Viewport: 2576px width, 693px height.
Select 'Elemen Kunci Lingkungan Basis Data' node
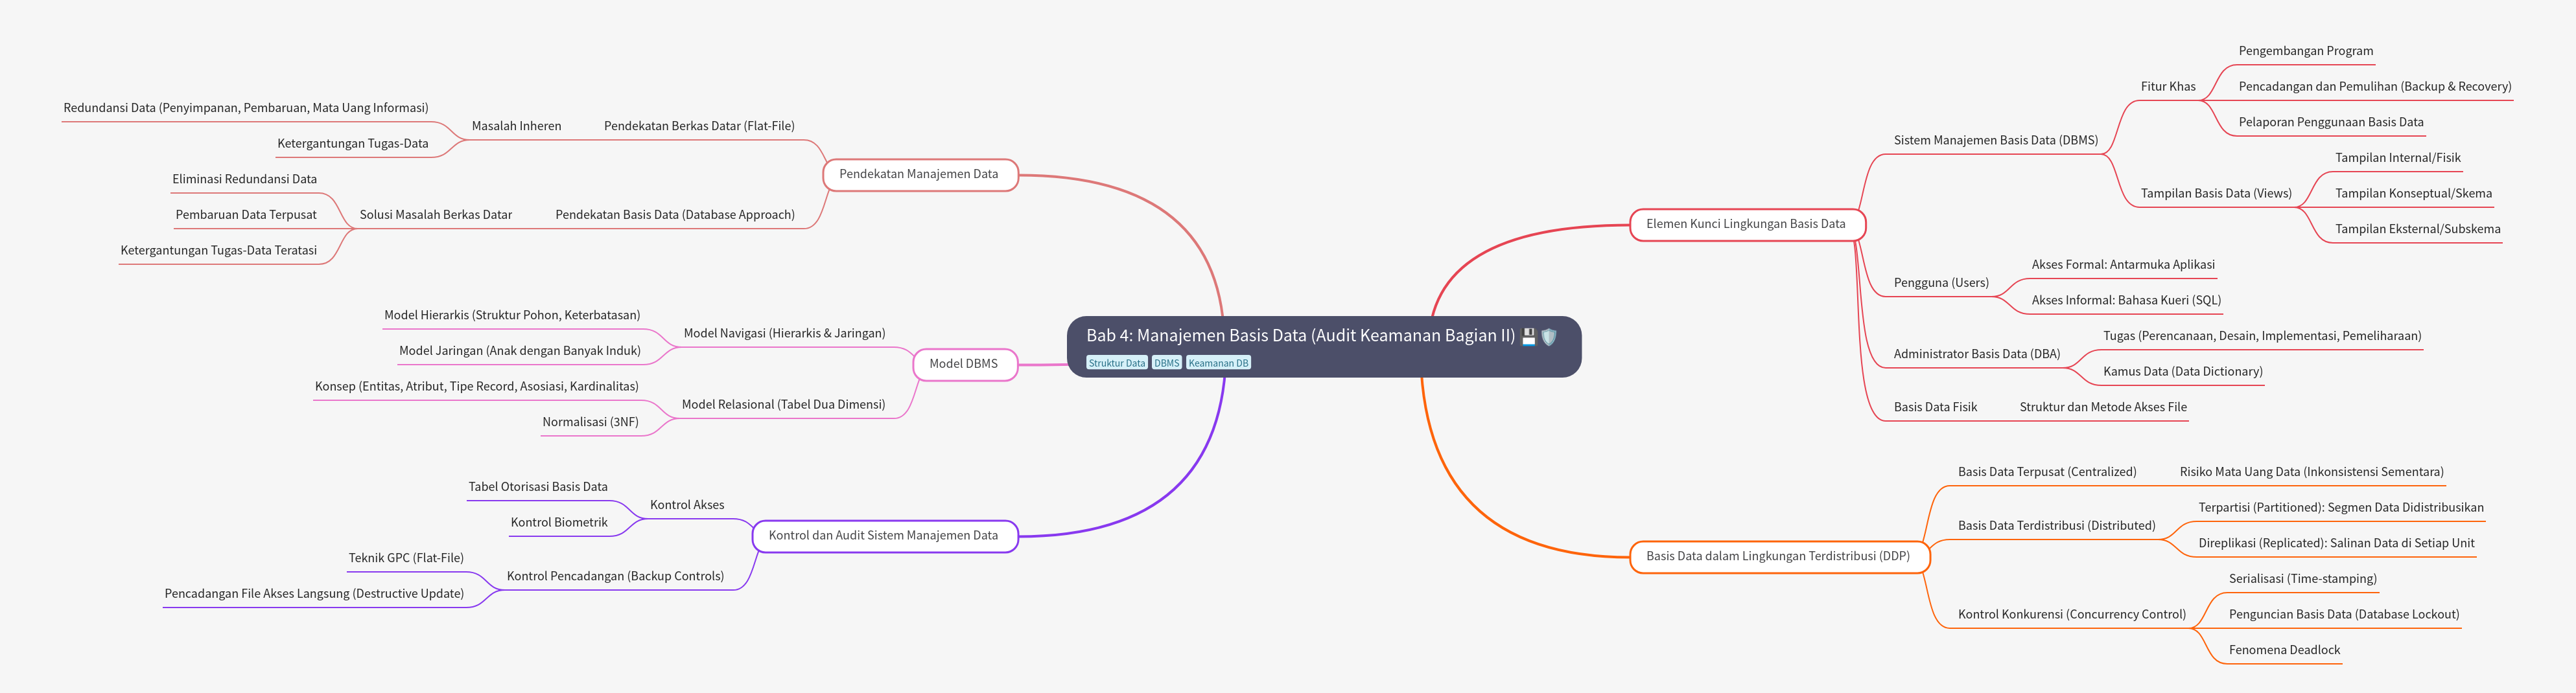[x=1745, y=225]
